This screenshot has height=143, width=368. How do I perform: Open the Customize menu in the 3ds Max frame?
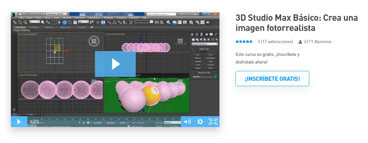click(121, 18)
